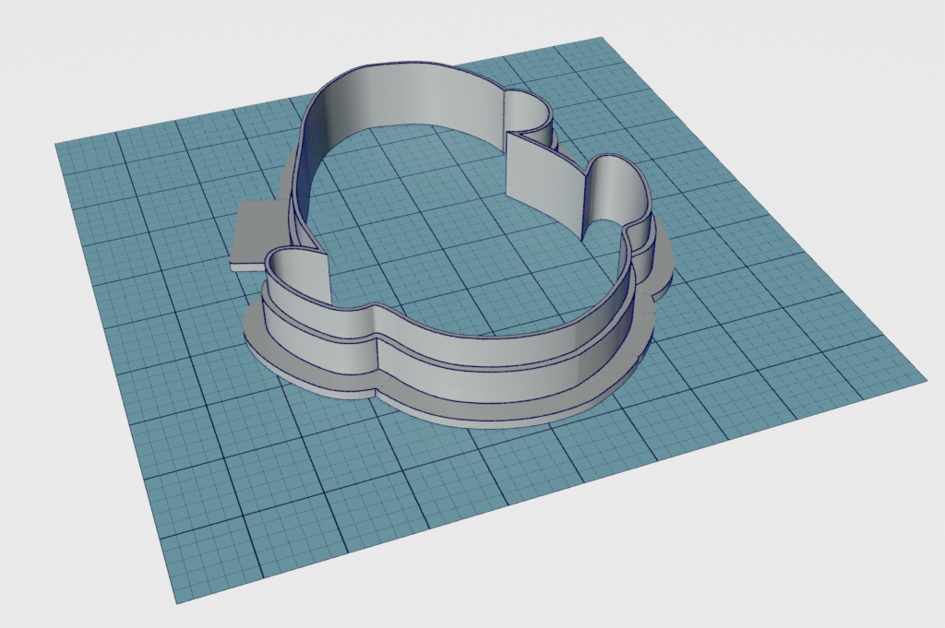Click the left corner of the grid workplane
The height and width of the screenshot is (628, 945).
(x=58, y=145)
